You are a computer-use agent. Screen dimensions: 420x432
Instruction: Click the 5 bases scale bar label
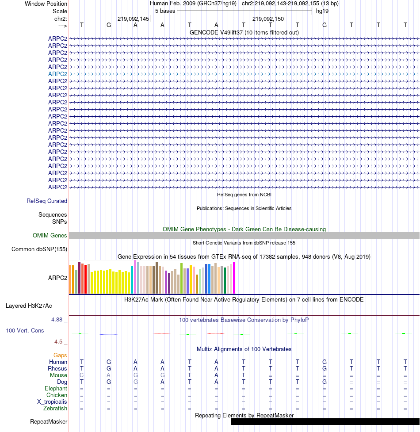pyautogui.click(x=165, y=11)
